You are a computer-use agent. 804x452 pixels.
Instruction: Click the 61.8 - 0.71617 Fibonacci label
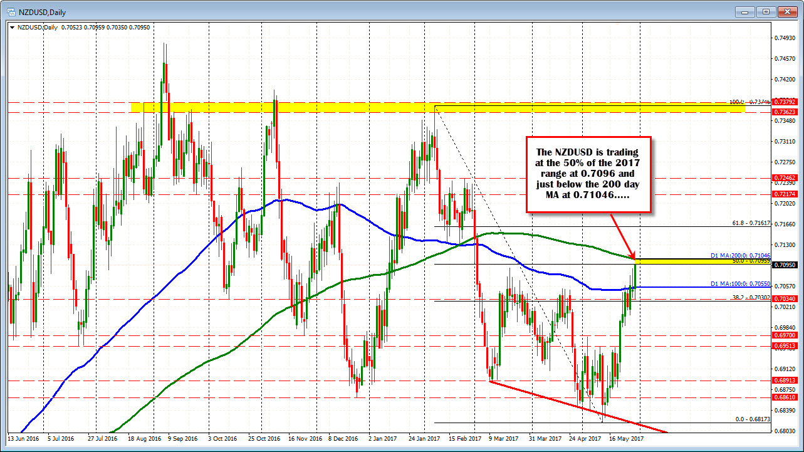click(x=750, y=223)
